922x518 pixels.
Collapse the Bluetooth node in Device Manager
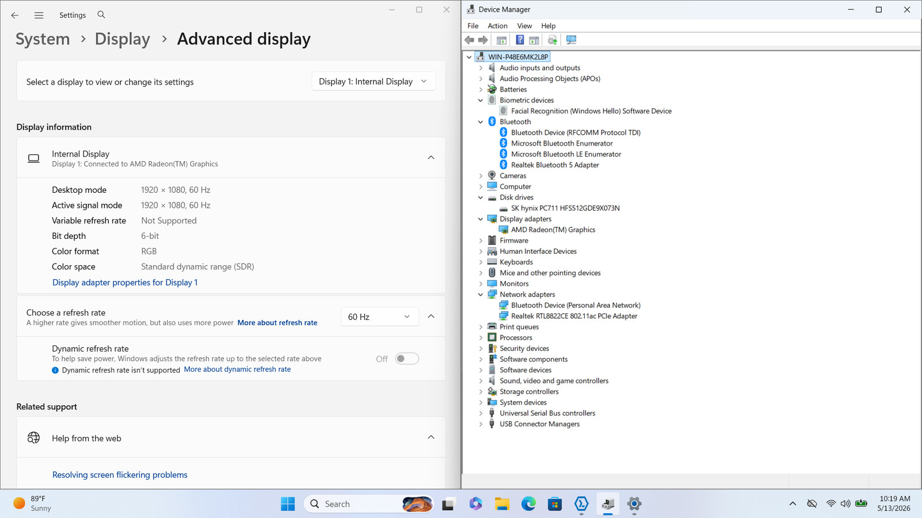click(x=481, y=122)
